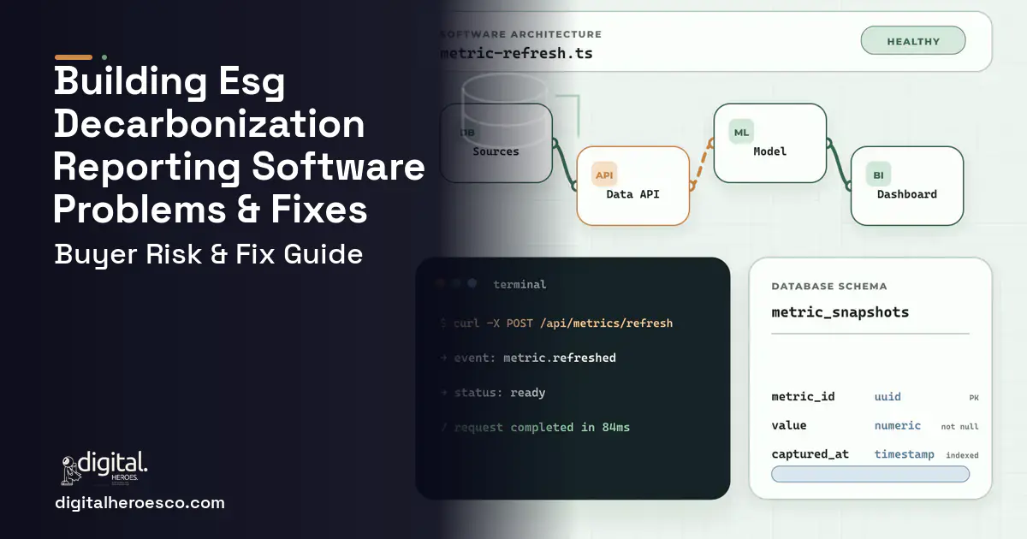Click the 'event: metric.refreshed' line
The image size is (1027, 539).
click(x=528, y=358)
